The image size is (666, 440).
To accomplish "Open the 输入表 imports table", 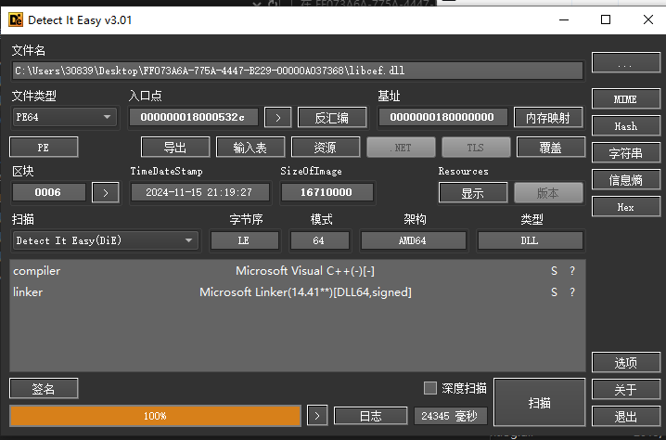I will click(250, 148).
